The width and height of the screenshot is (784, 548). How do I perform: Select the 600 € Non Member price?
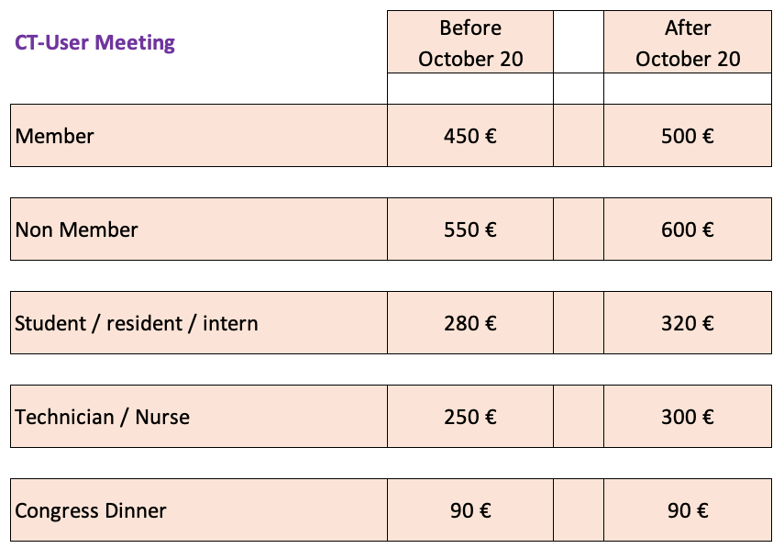point(687,229)
